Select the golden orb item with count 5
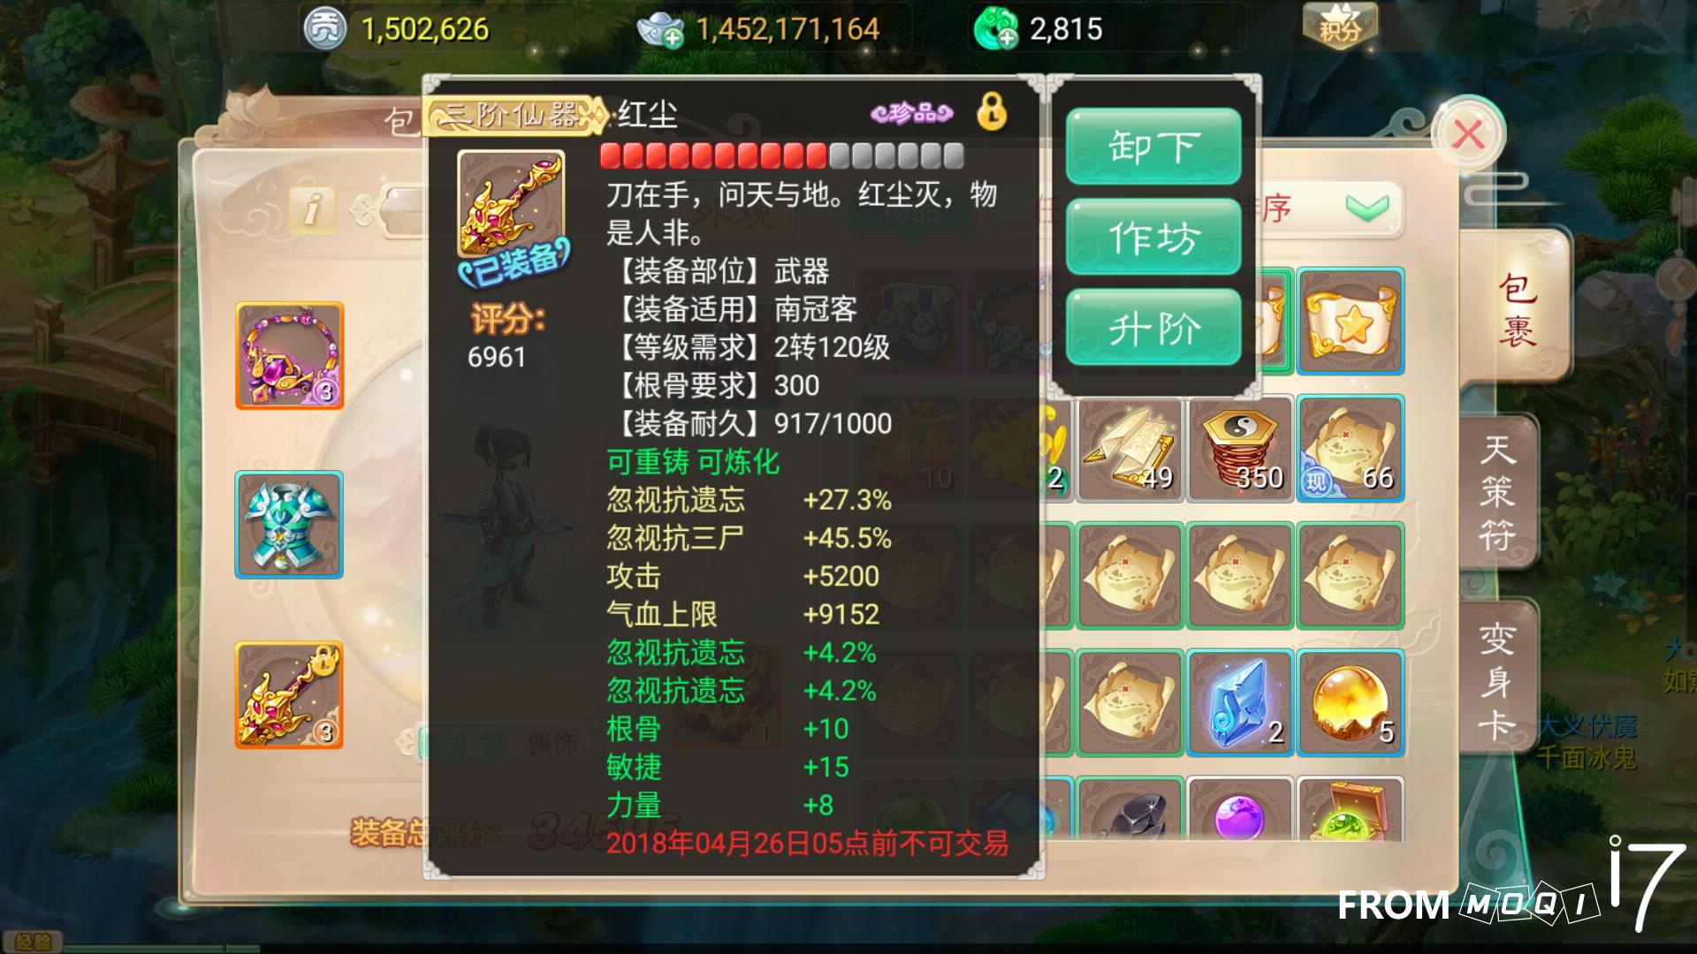The image size is (1697, 954). [x=1351, y=703]
